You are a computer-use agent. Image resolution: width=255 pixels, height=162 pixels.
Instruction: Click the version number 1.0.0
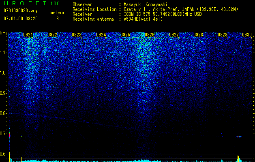[x=55, y=4]
